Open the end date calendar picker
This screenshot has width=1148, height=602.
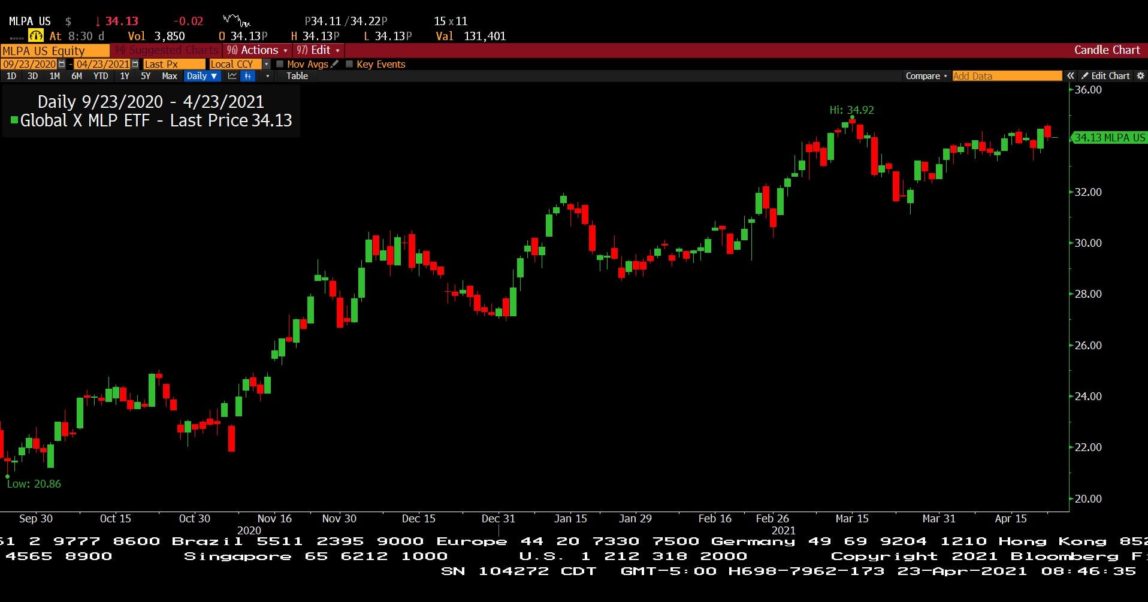point(135,64)
